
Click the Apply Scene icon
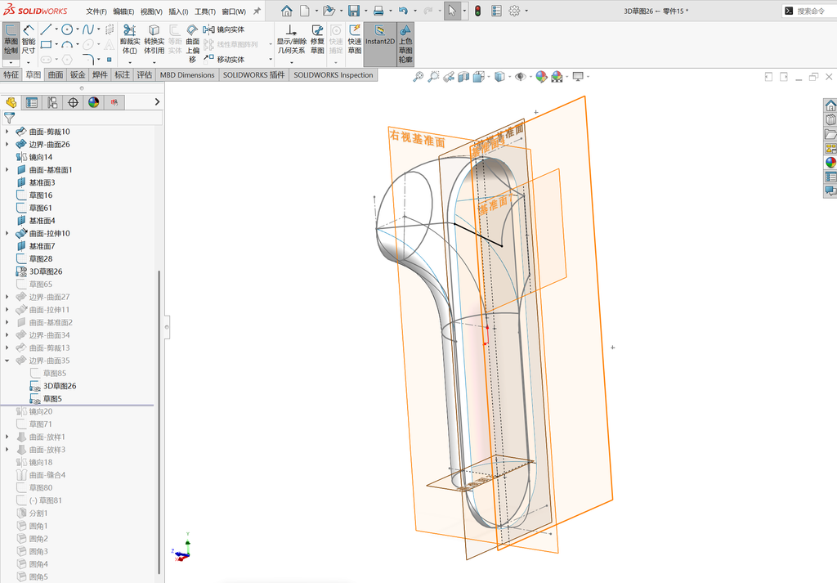tap(557, 77)
